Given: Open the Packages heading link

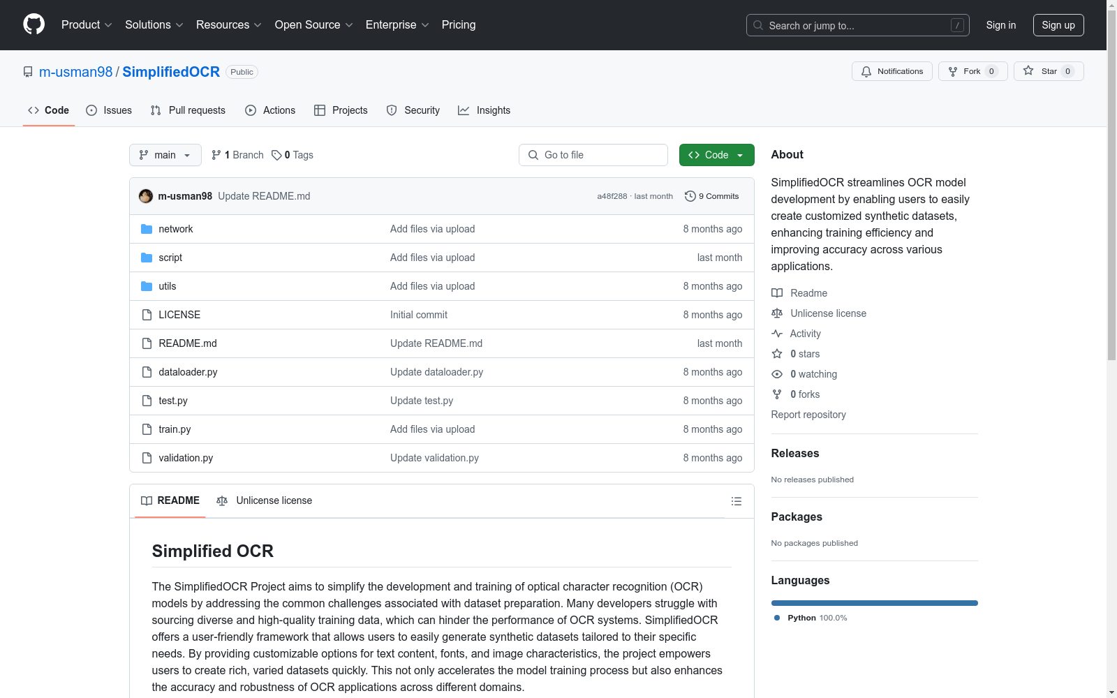Looking at the screenshot, I should click(797, 517).
